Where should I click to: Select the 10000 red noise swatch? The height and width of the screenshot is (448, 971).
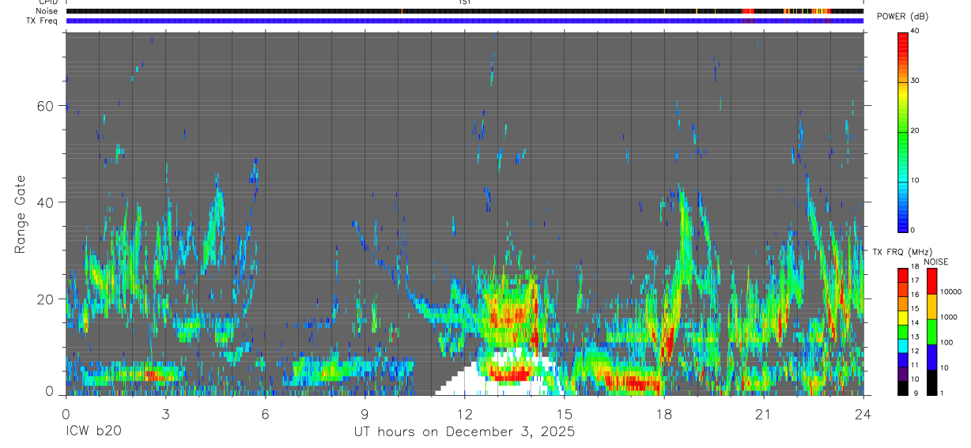click(x=931, y=281)
